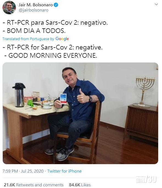The image size is (162, 188).
Task: View the 84.6K Likes list
Action: pos(80,185)
